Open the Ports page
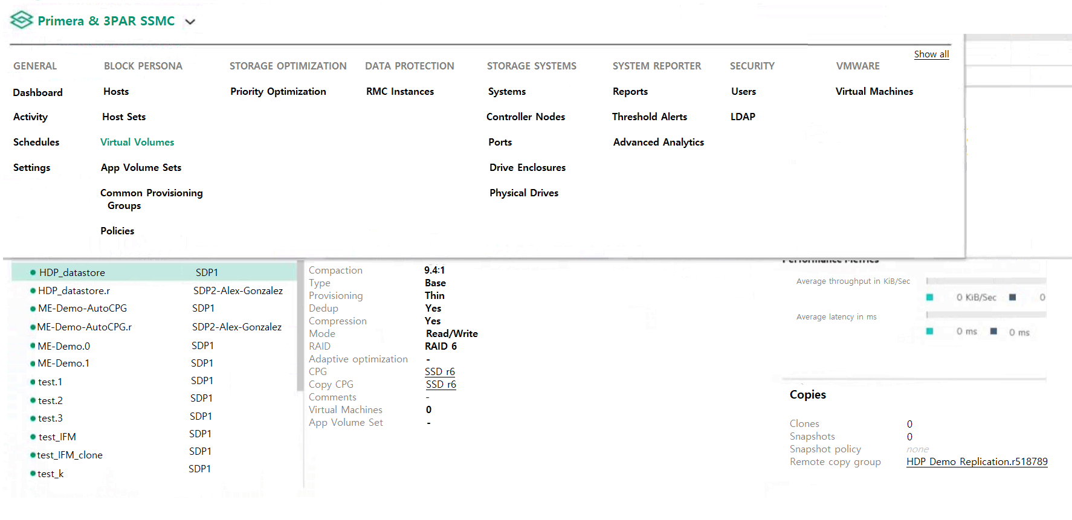The height and width of the screenshot is (520, 1072). coord(500,143)
